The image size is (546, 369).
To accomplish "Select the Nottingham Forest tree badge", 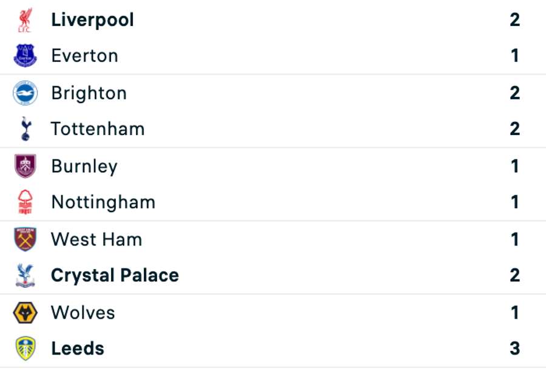I will 24,202.
